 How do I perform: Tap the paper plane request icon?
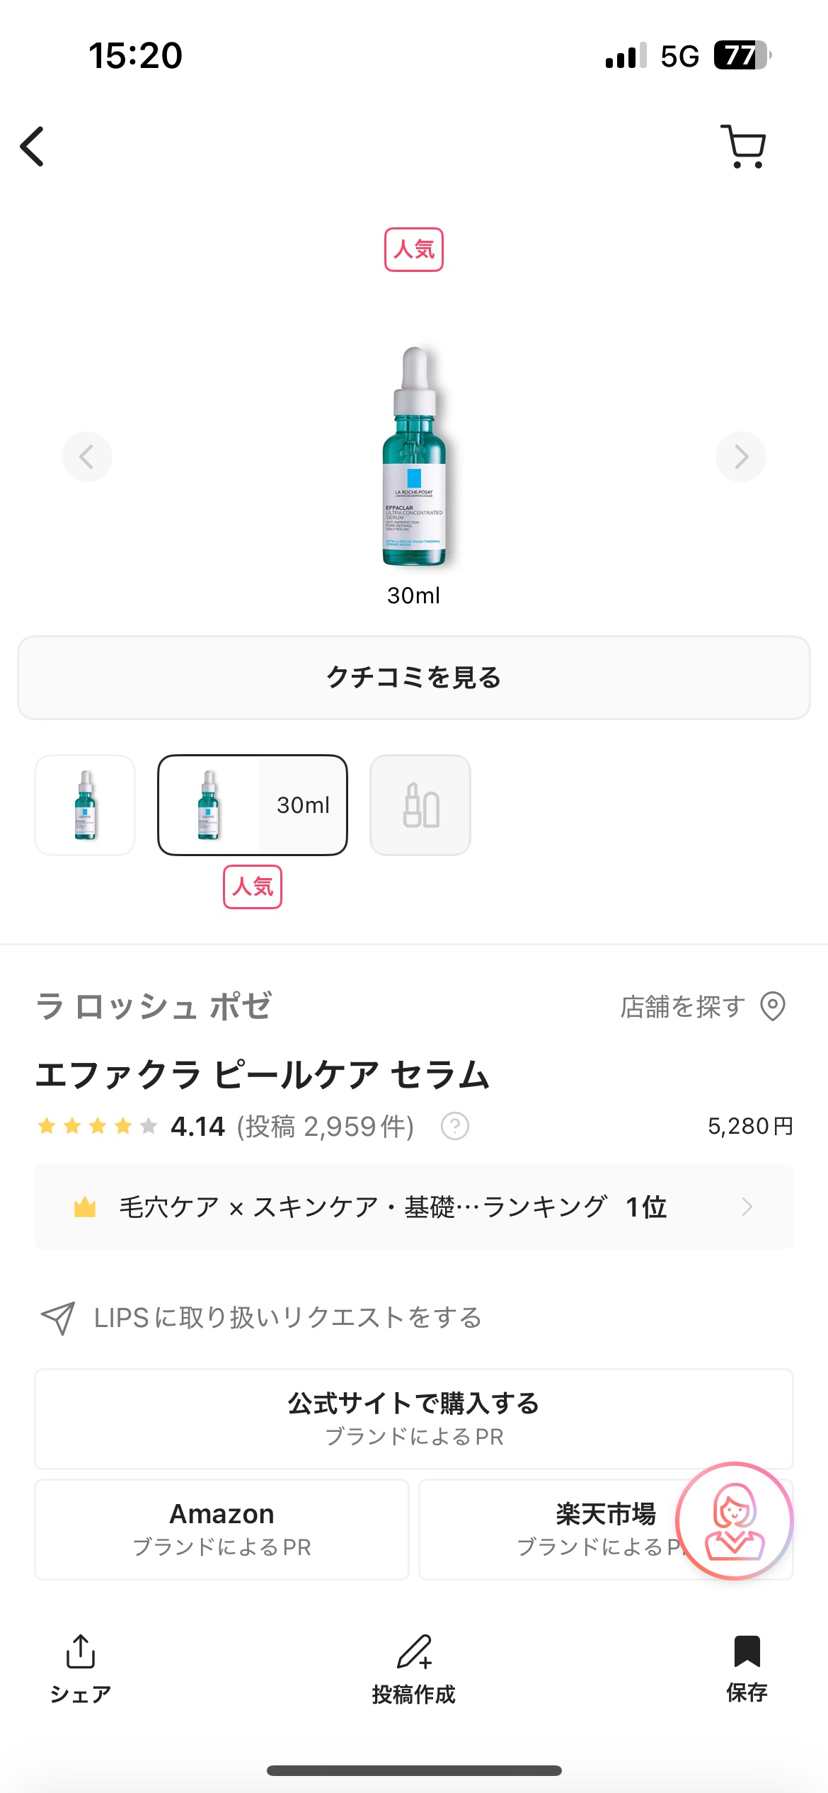[58, 1318]
